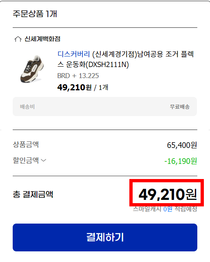Click the 할인금액 label
This screenshot has height=262, width=210.
coord(26,160)
